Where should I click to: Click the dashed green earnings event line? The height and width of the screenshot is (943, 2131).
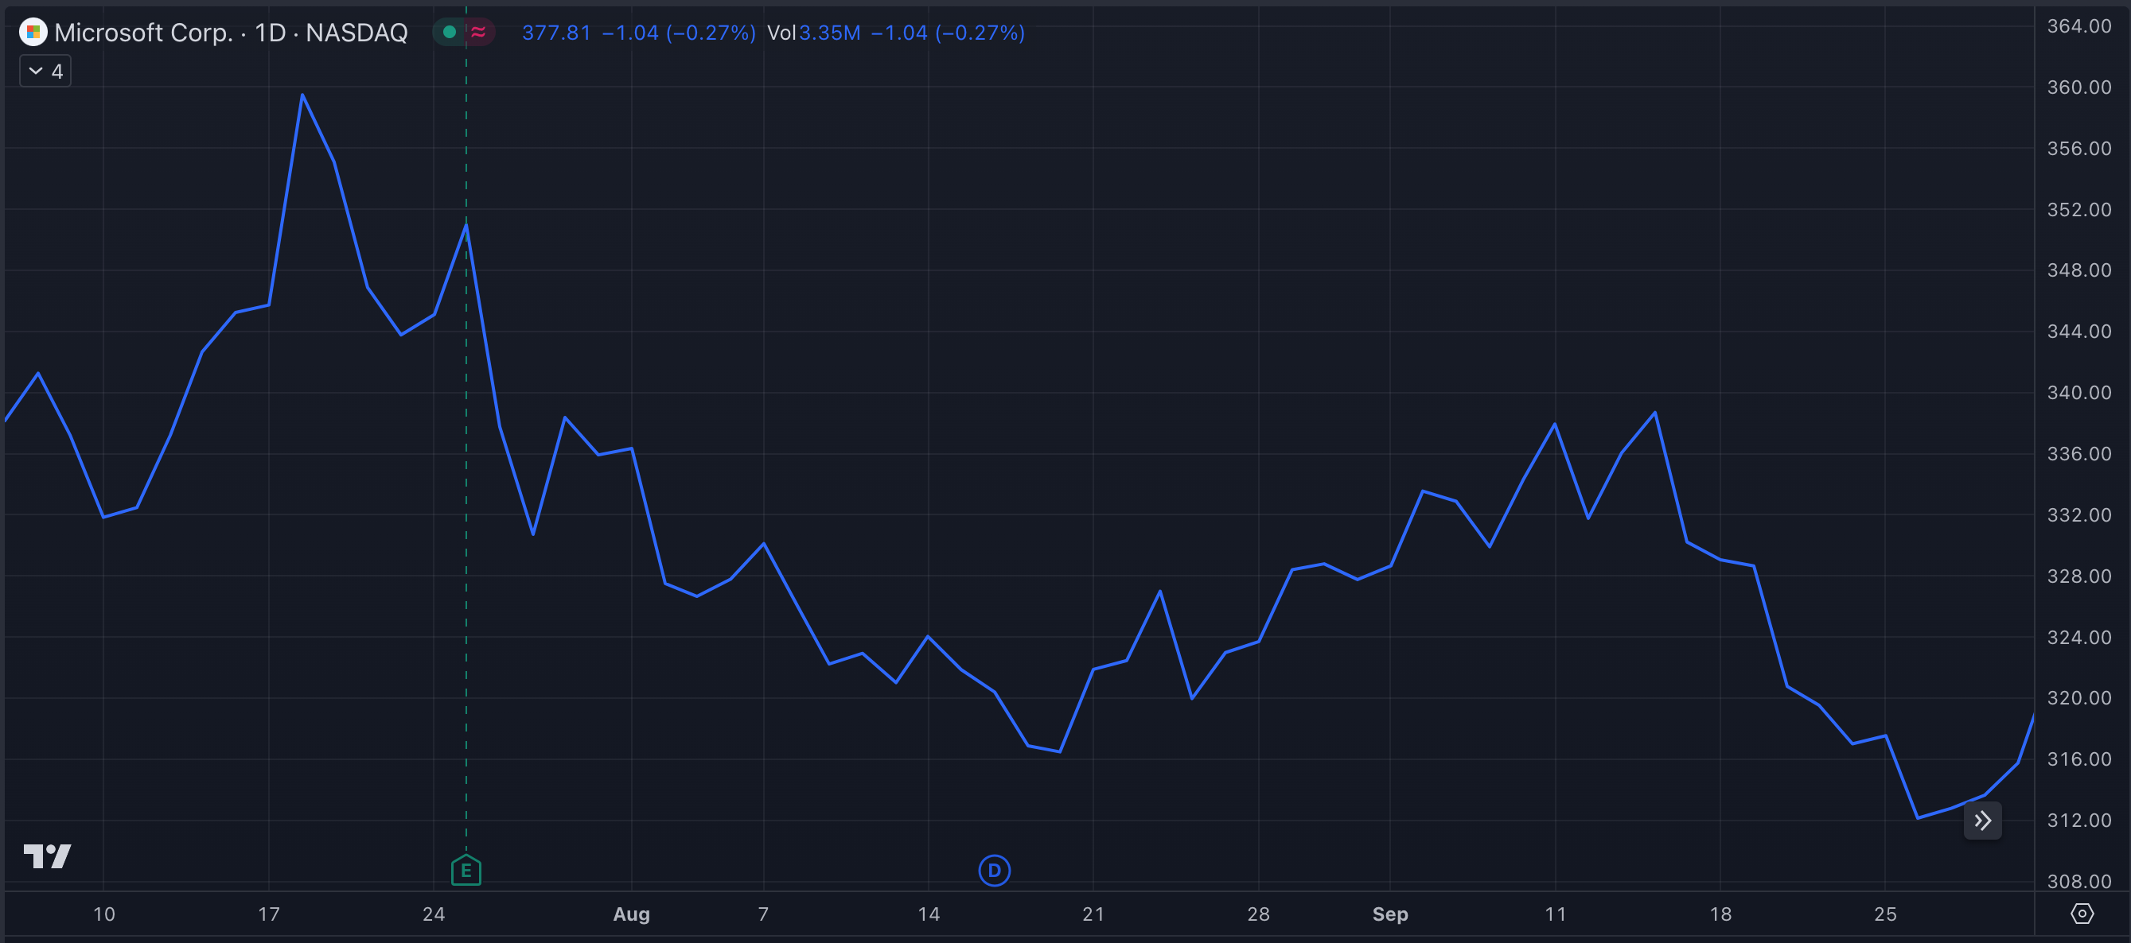466,496
